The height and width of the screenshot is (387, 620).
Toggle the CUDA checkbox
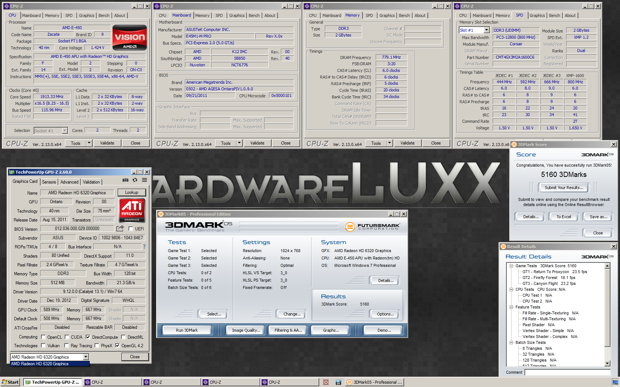pos(67,337)
